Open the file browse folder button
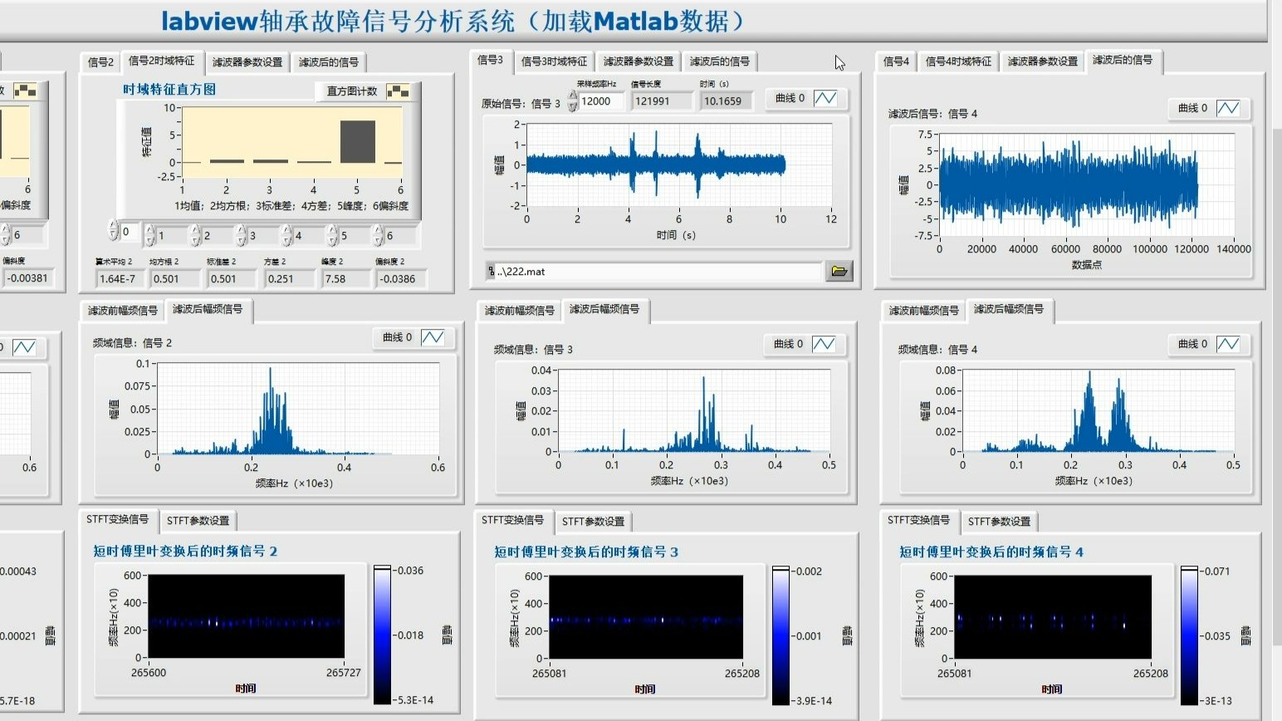This screenshot has width=1282, height=721. 839,271
